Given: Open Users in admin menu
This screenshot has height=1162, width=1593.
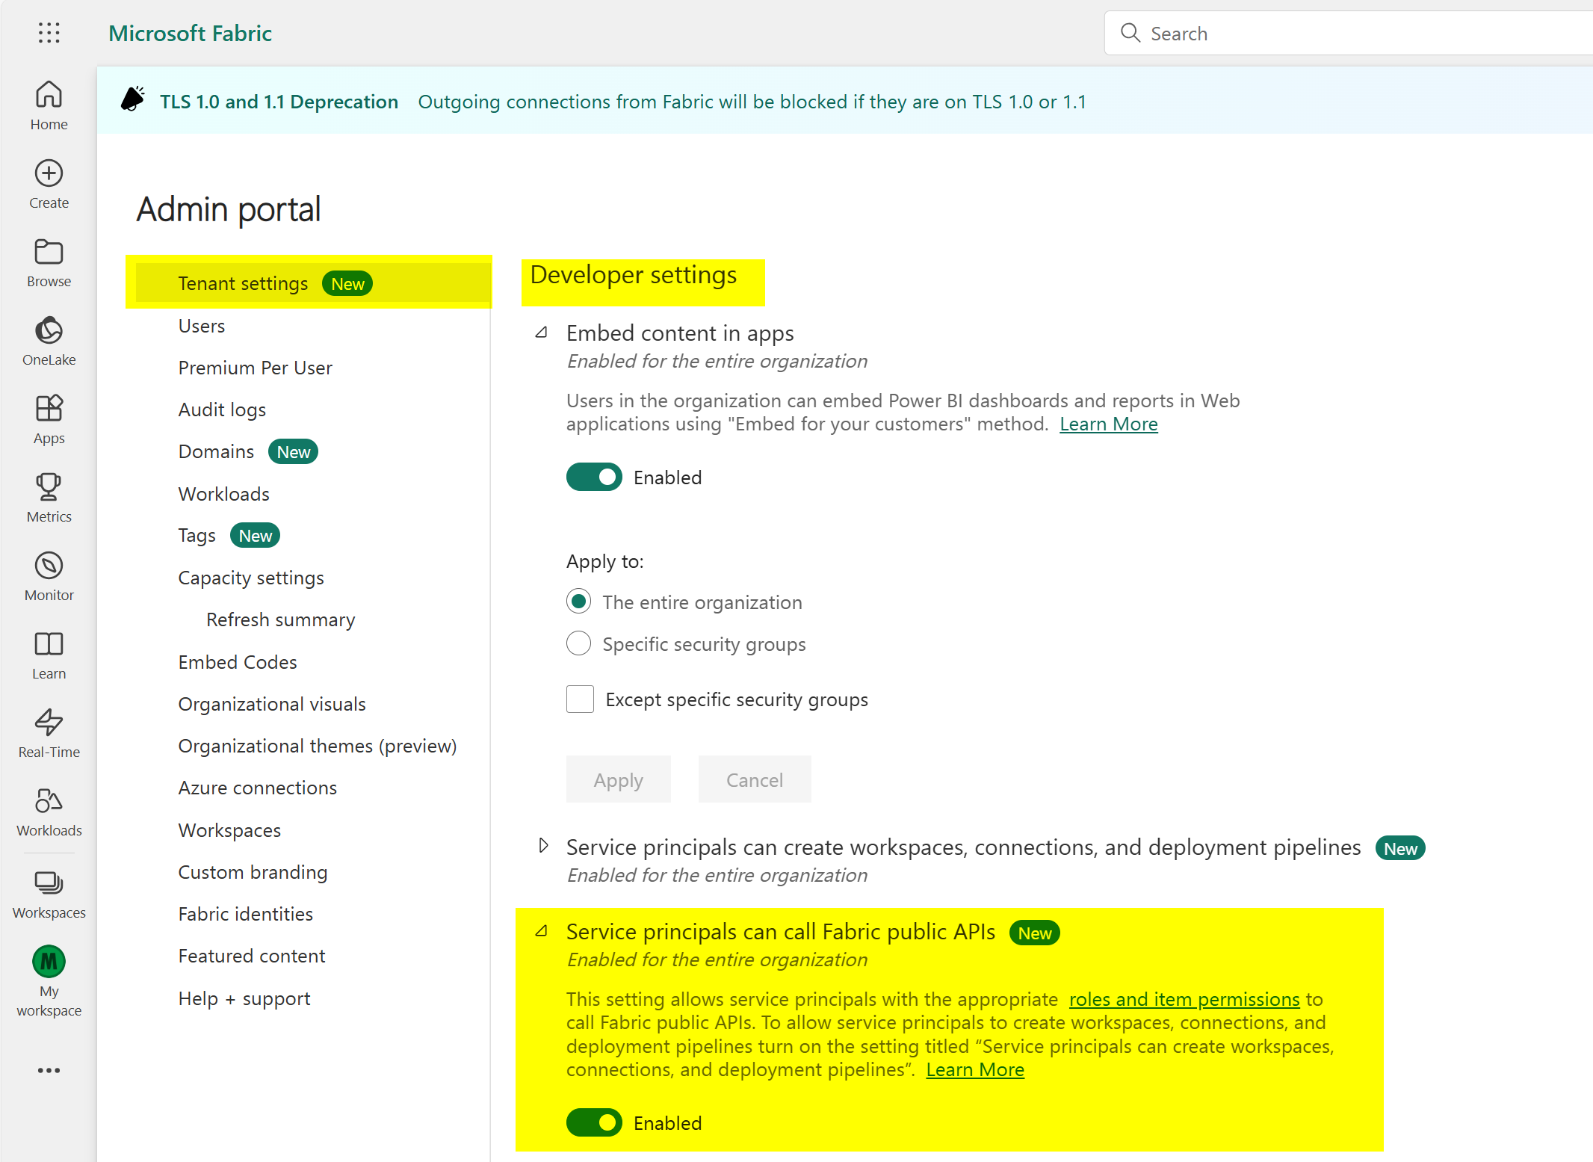Looking at the screenshot, I should 202,326.
